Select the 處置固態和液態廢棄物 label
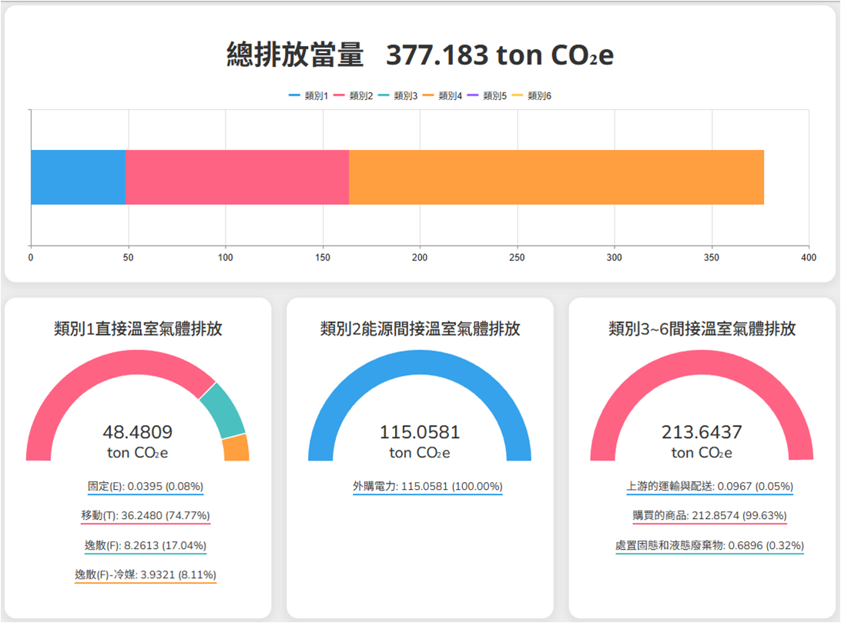The width and height of the screenshot is (841, 623). point(709,545)
